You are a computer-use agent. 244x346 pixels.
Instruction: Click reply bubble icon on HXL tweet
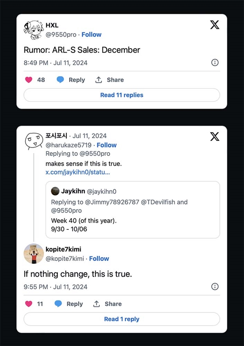[x=61, y=80]
